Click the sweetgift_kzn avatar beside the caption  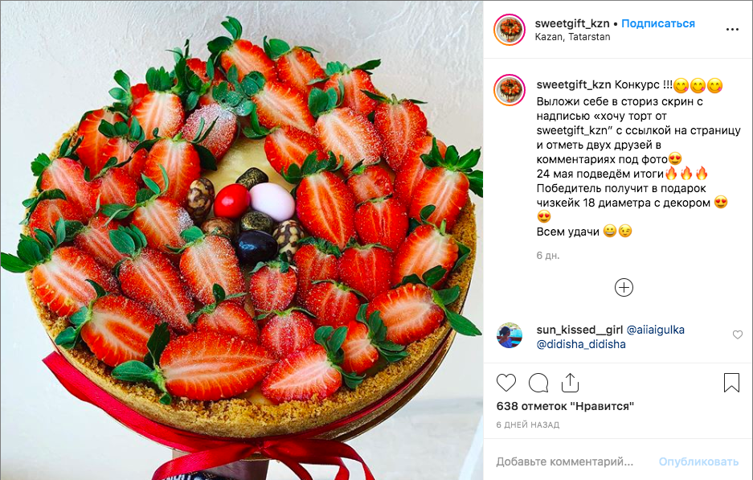pyautogui.click(x=510, y=90)
